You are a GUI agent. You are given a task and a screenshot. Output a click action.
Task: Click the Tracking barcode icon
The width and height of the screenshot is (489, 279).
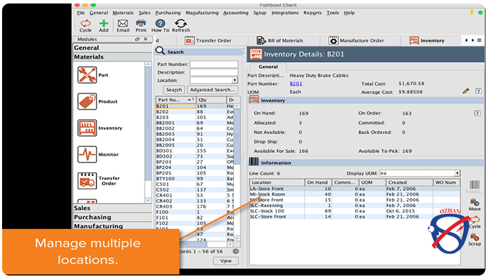pyautogui.click(x=474, y=187)
